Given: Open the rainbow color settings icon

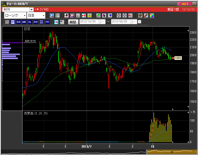Looking at the screenshot, I should pos(152,16).
